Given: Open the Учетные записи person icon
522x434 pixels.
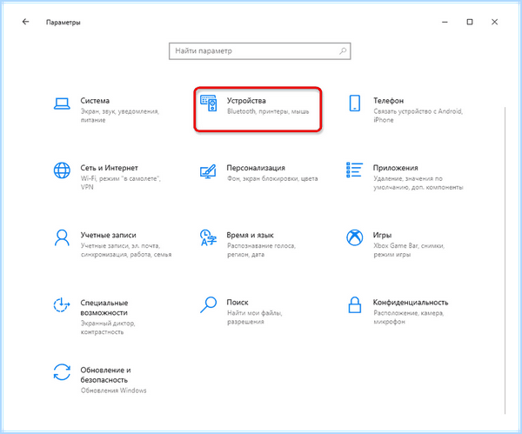Looking at the screenshot, I should point(62,237).
